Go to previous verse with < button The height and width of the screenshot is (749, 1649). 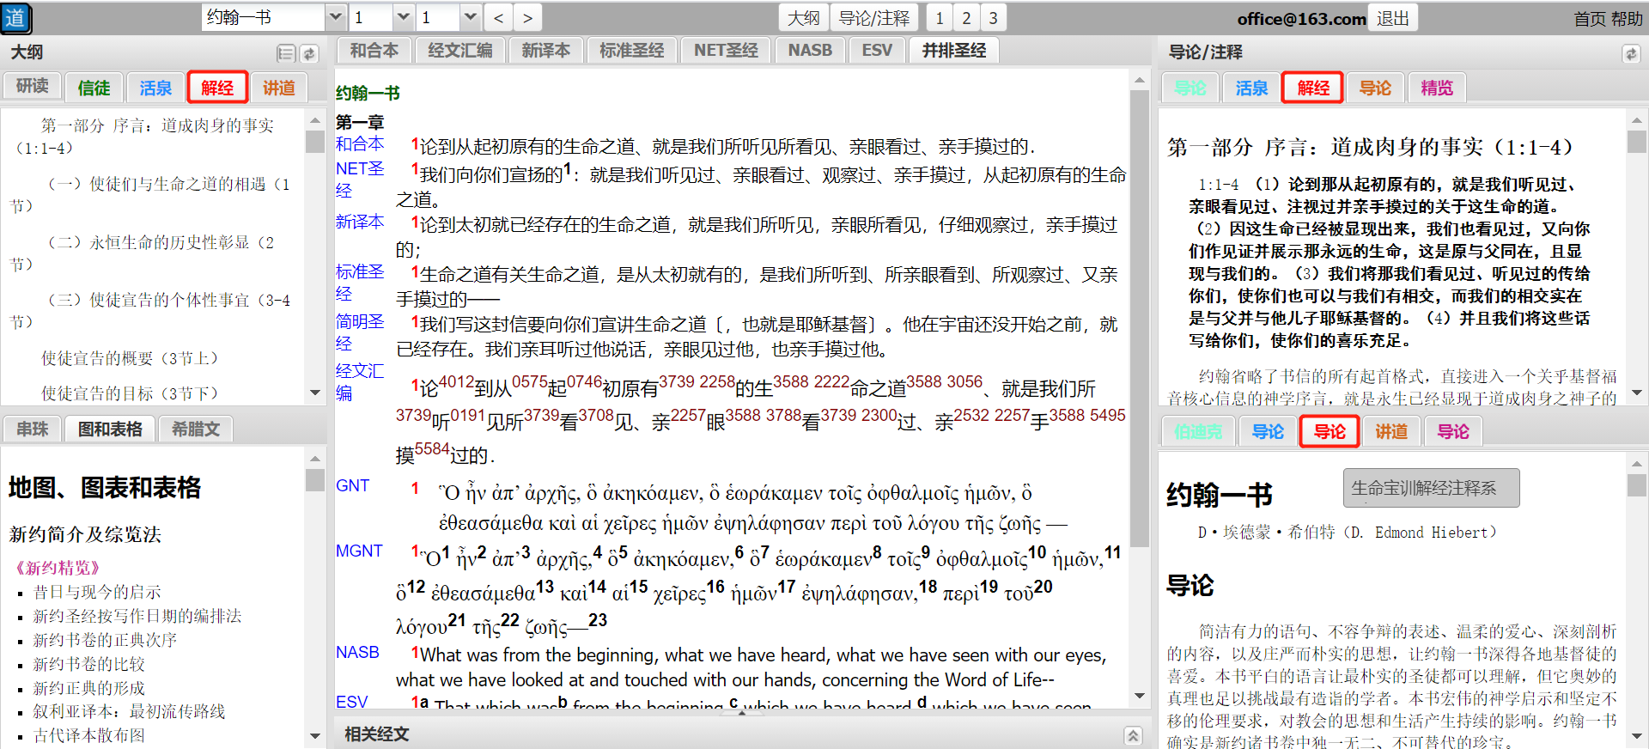[x=499, y=18]
